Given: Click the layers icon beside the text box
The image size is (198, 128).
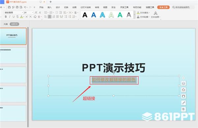Looking at the screenshot, I should click(x=183, y=83).
